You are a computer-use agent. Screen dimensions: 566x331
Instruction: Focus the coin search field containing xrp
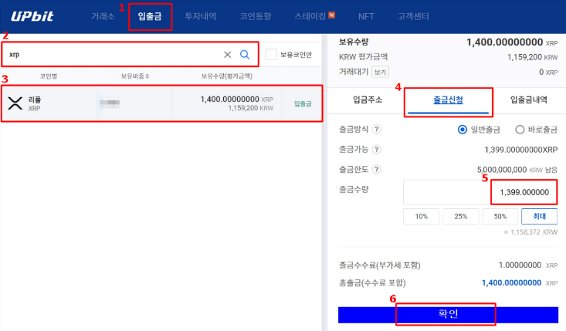pos(130,55)
